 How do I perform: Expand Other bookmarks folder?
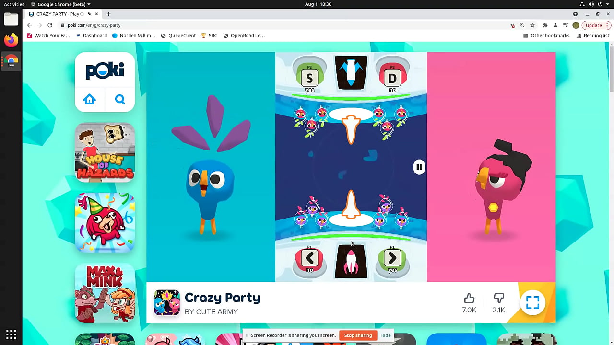click(x=546, y=35)
